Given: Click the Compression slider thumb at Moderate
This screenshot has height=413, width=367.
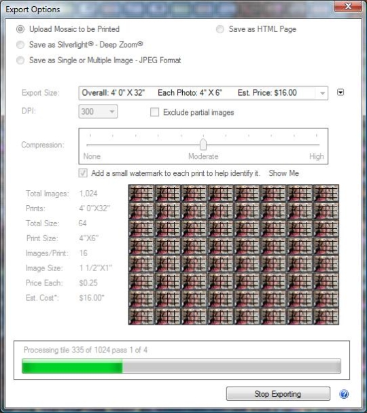Looking at the screenshot, I should pos(203,144).
